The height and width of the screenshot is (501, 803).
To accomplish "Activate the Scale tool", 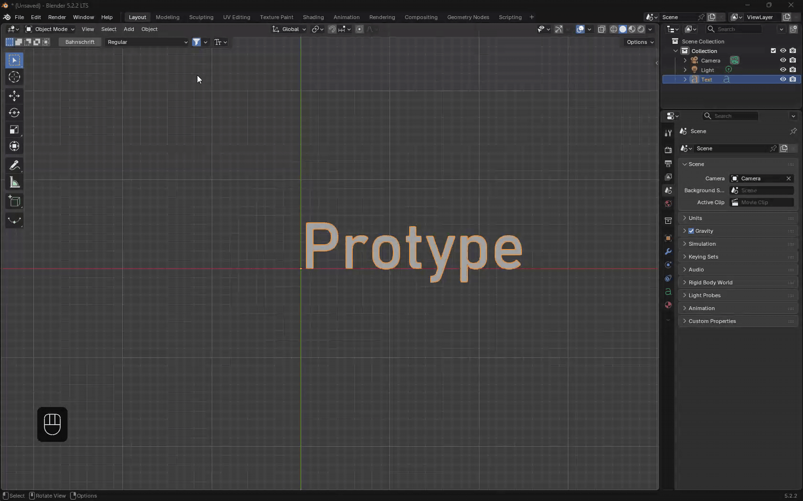I will click(x=14, y=130).
